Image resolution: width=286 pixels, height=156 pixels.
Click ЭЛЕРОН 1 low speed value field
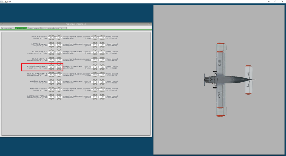tap(51, 37)
